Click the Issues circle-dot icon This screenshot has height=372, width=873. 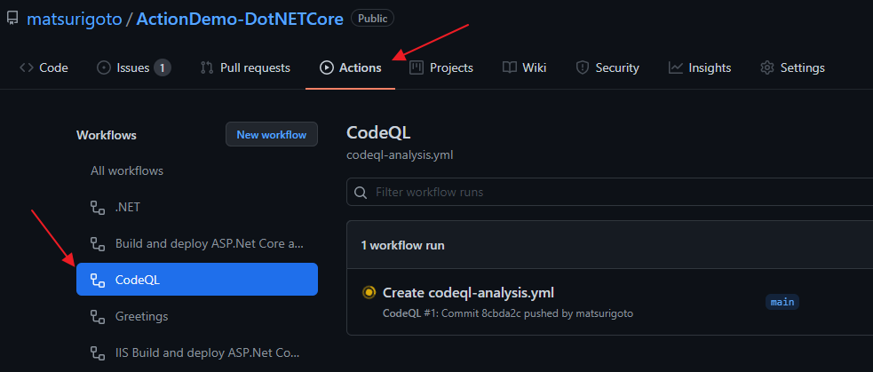point(104,68)
